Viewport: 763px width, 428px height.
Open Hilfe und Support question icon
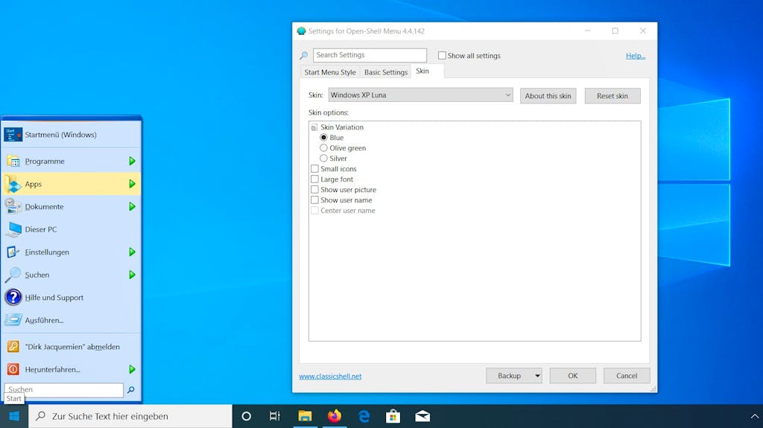pyautogui.click(x=13, y=297)
